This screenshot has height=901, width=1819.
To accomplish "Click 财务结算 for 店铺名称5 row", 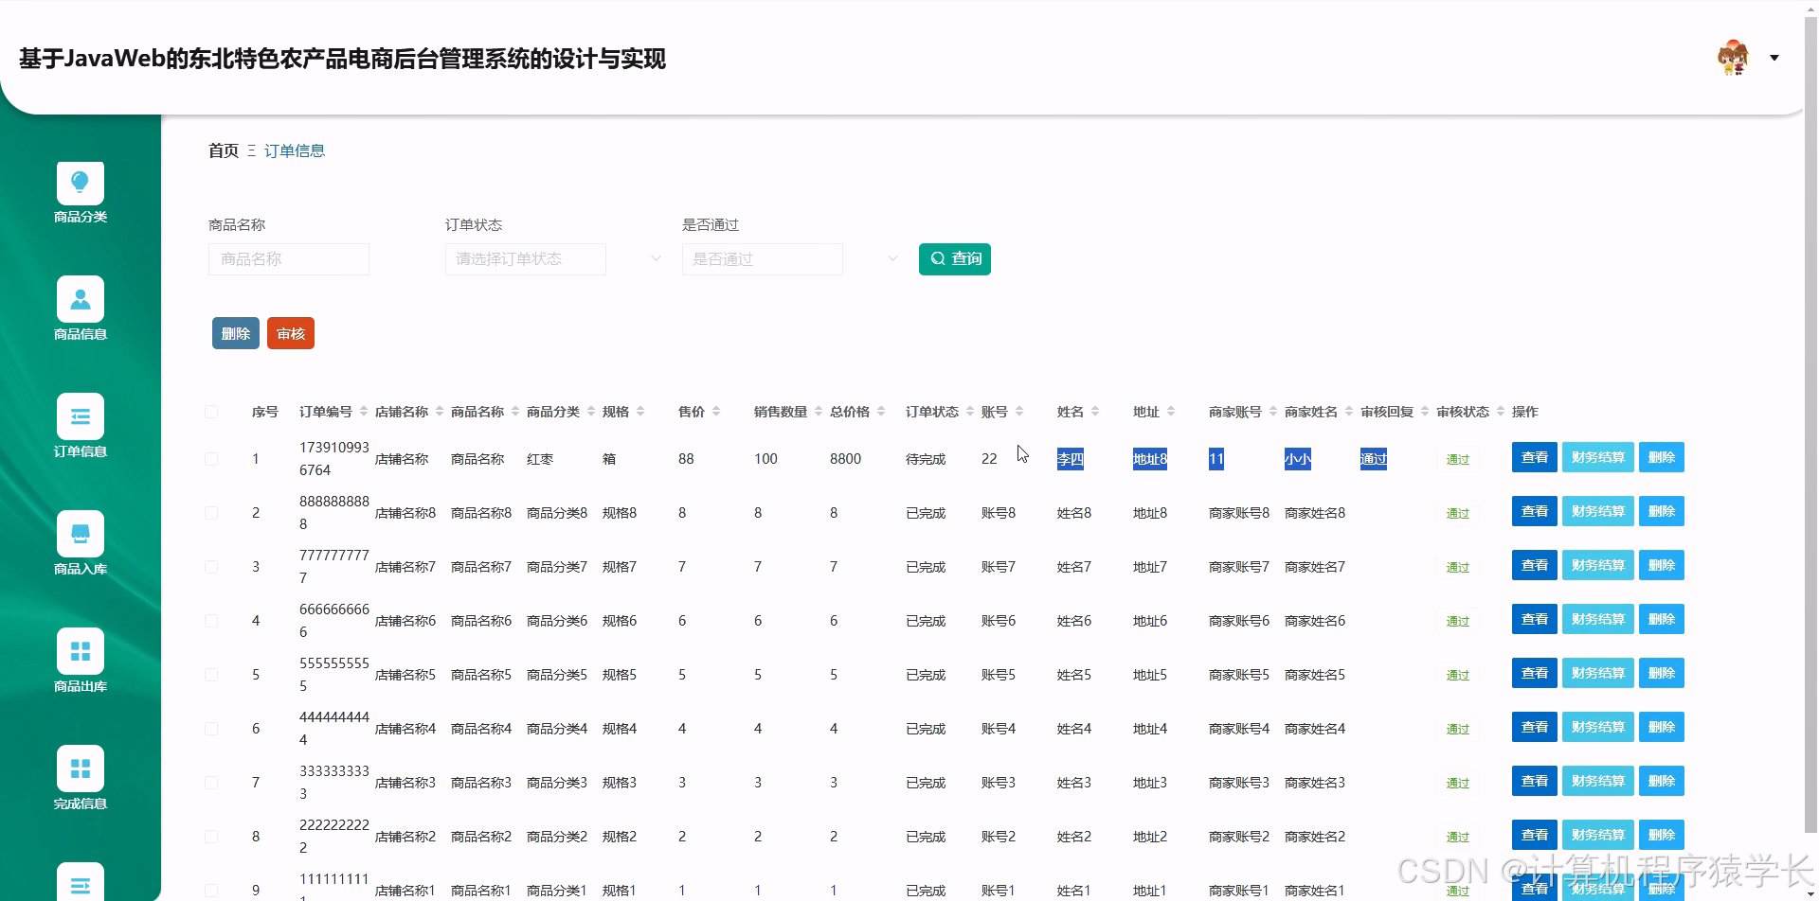I will [1598, 673].
